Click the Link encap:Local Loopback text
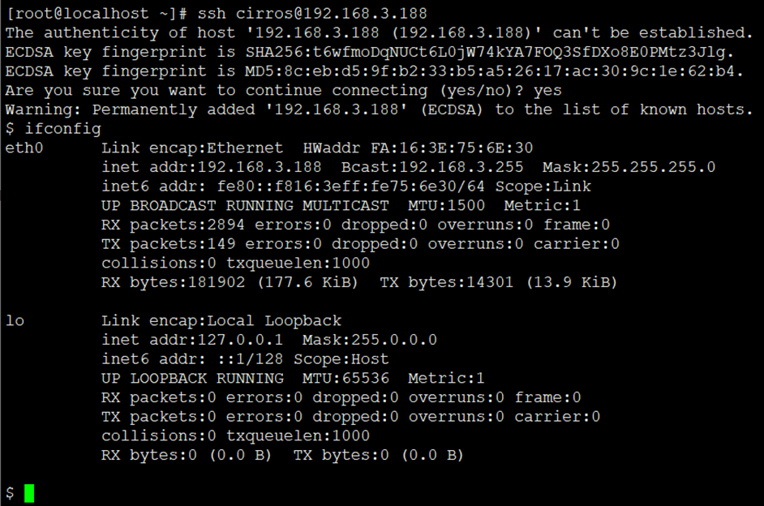The image size is (764, 506). point(221,320)
